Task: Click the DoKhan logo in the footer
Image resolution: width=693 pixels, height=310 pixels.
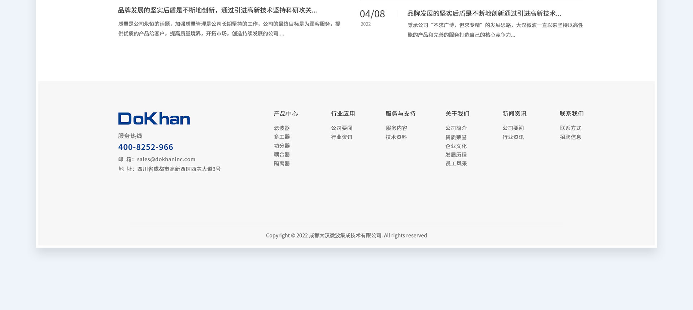Action: click(x=154, y=119)
